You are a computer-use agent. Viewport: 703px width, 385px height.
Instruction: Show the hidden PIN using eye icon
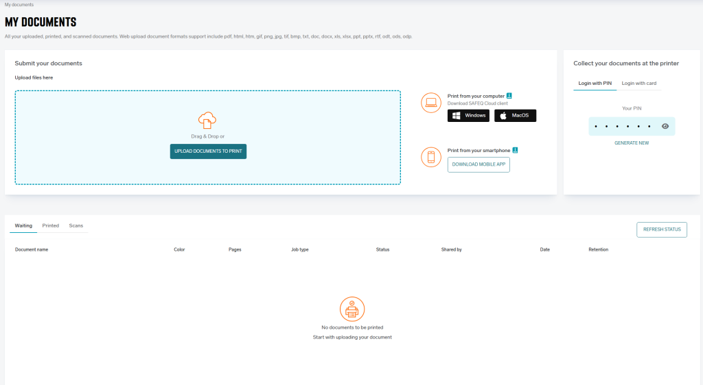pyautogui.click(x=665, y=127)
